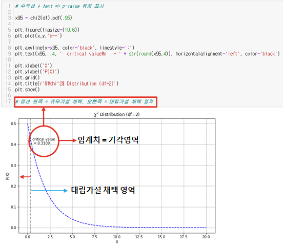Viewport: 283px width, 247px height.
Task: Click the x-axis tick label '2.5'
Action: 50,237
